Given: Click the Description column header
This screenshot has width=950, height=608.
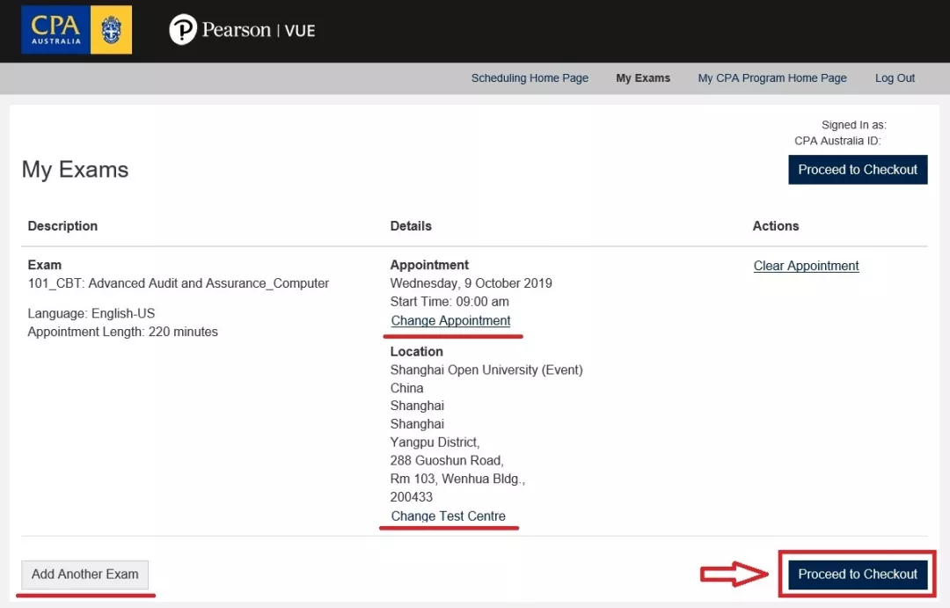Looking at the screenshot, I should click(62, 226).
